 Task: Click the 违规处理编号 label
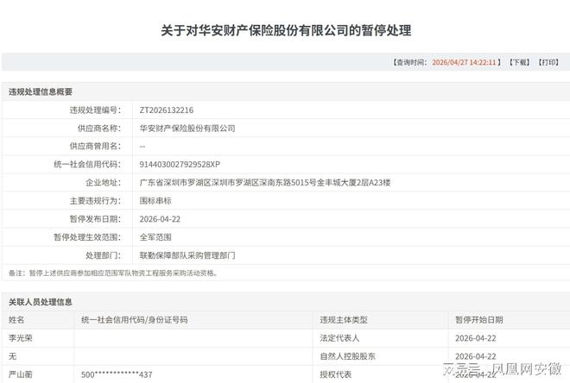[95, 110]
